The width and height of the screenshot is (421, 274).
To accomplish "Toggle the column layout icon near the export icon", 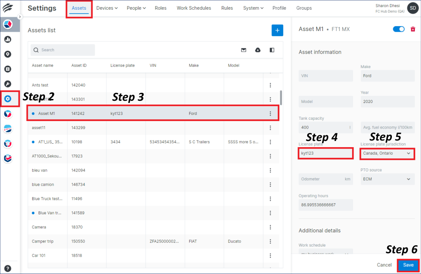I will pos(272,50).
